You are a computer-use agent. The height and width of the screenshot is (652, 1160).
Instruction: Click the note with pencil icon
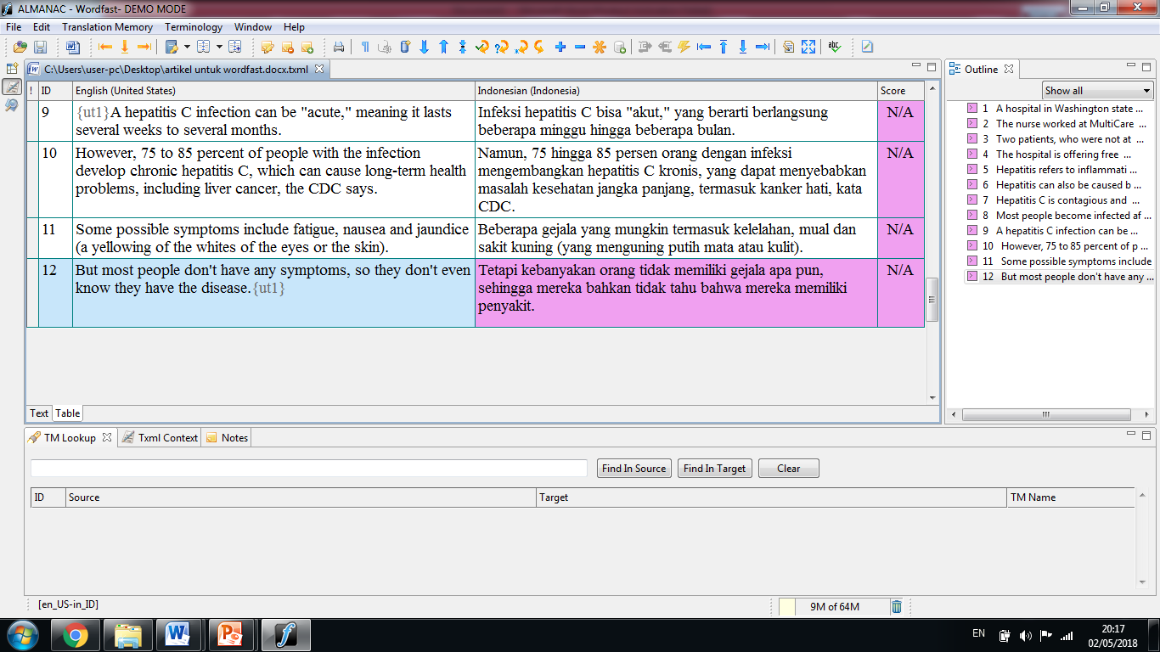click(268, 48)
